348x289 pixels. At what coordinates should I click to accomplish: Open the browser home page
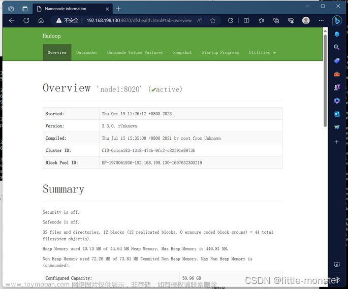(41, 20)
